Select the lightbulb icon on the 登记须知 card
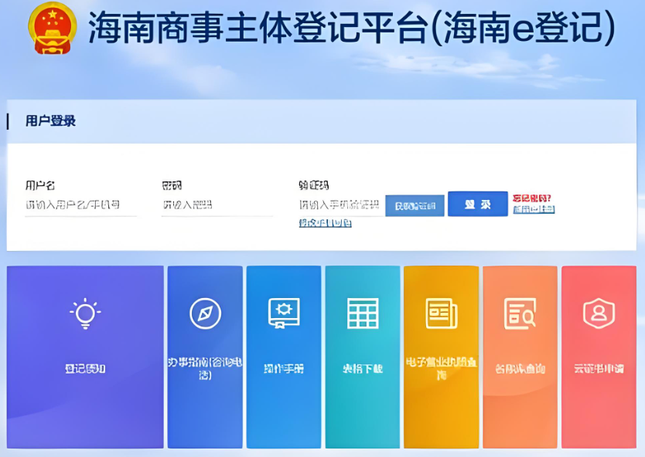Viewport: 645px width, 457px height. [85, 311]
